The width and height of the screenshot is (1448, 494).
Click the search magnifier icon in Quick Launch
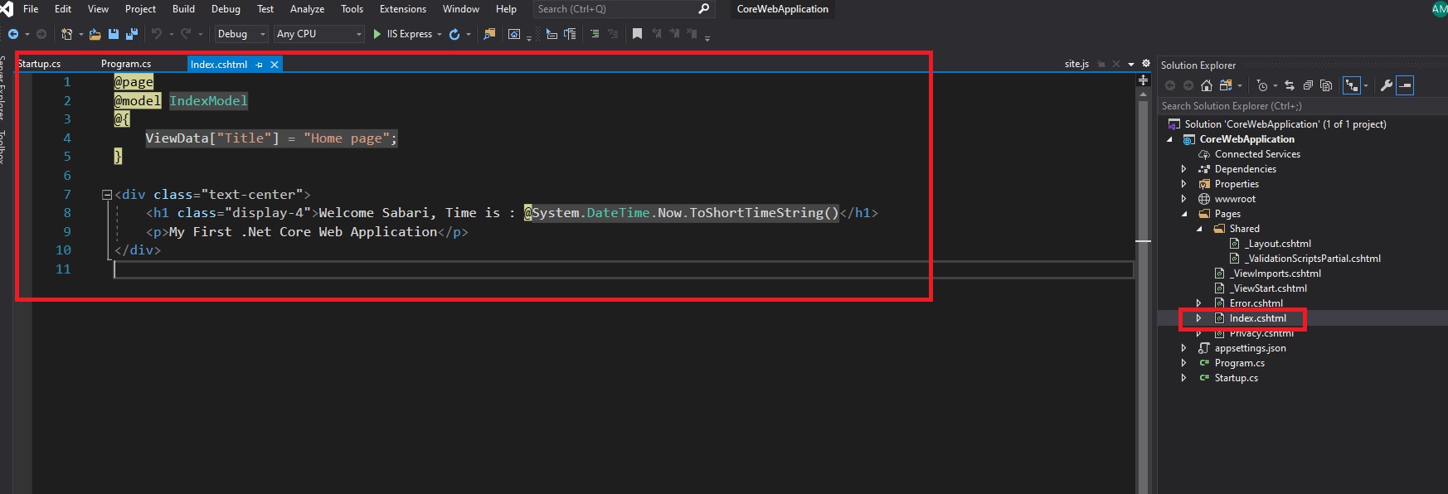click(x=704, y=9)
